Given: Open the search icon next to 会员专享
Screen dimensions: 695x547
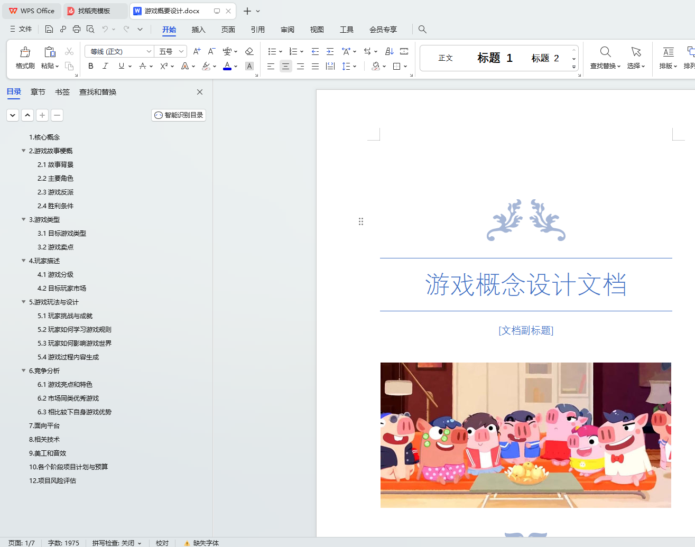Looking at the screenshot, I should [422, 29].
